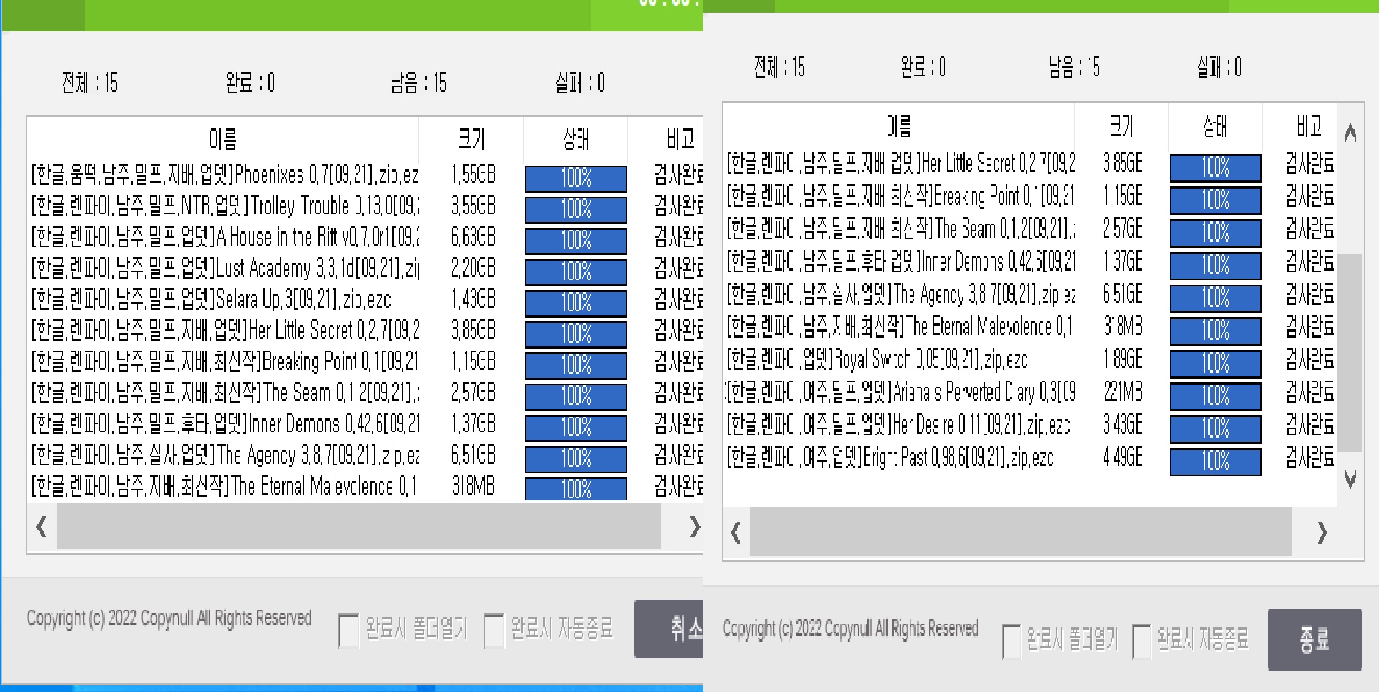Select the Bright Past 0.98.6 row

pos(1031,458)
